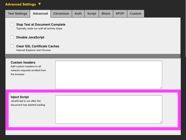Select the Advanced tab
The height and width of the screenshot is (140, 186).
40,14
